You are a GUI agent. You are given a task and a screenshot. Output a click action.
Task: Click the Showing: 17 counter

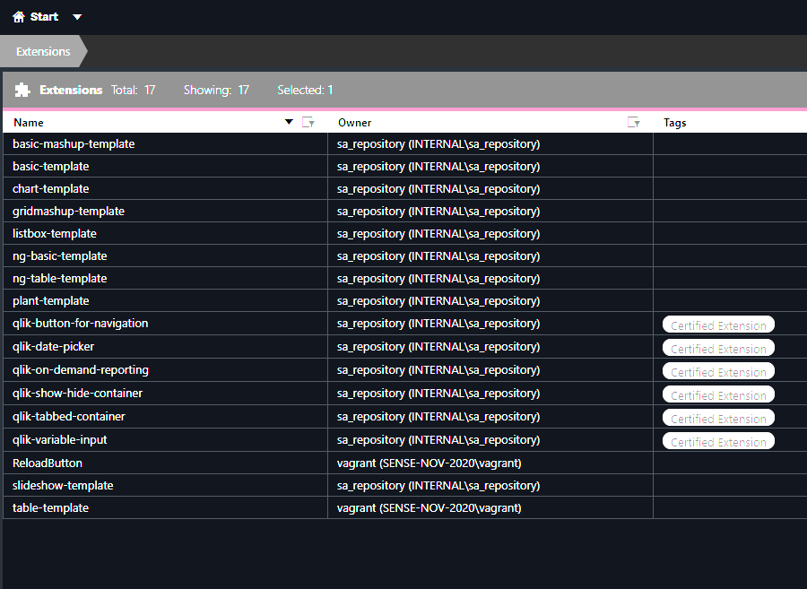click(216, 90)
